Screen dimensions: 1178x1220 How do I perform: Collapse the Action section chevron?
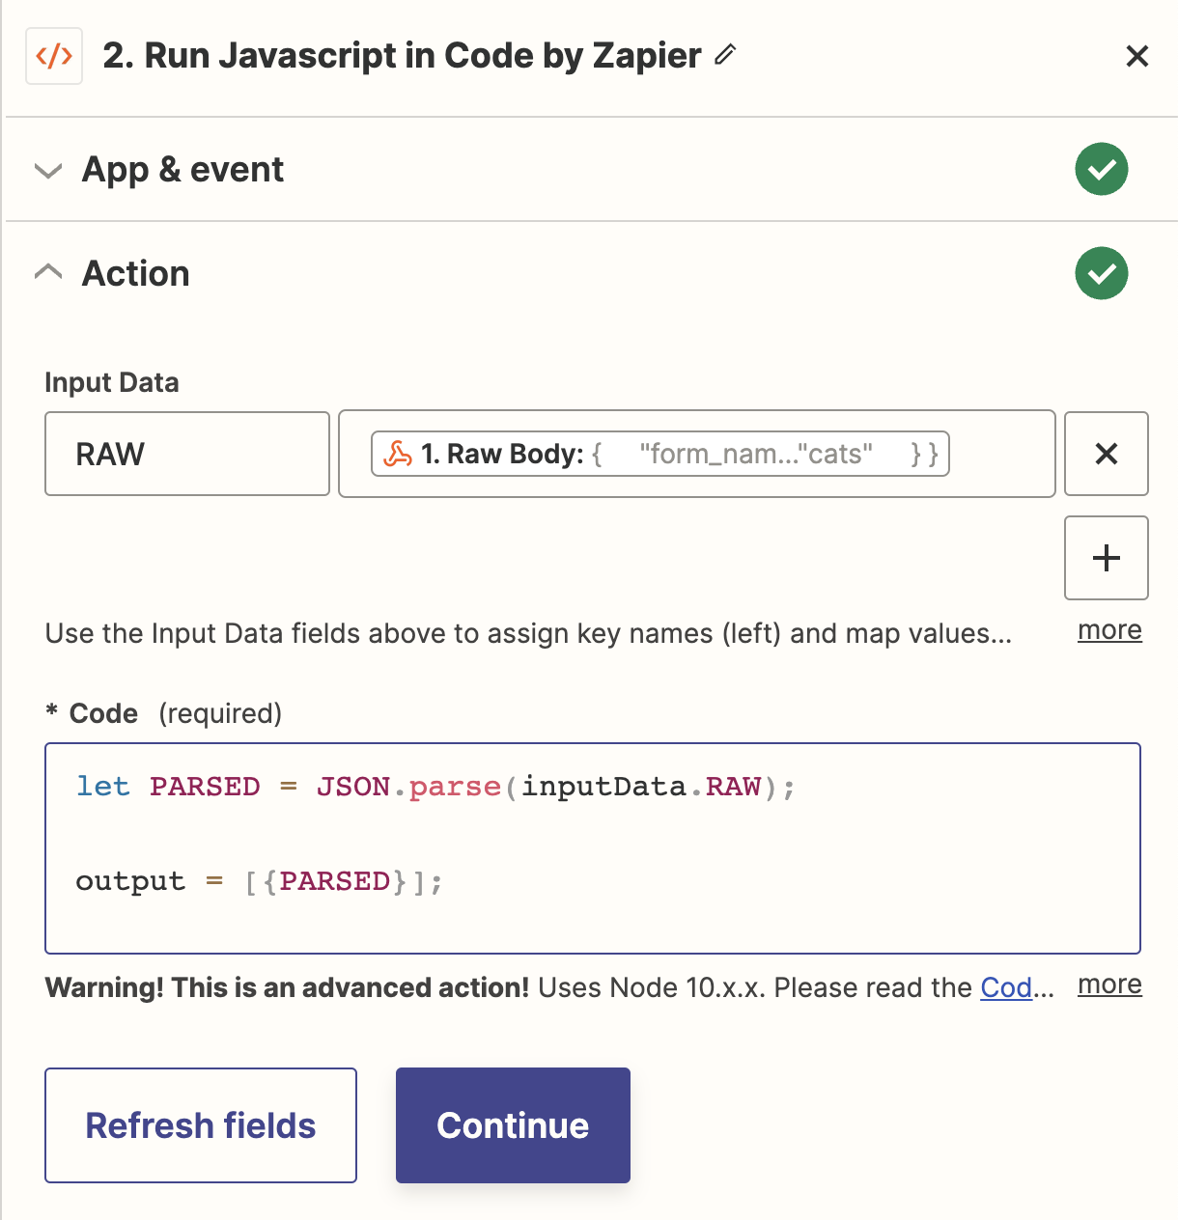pyautogui.click(x=48, y=273)
